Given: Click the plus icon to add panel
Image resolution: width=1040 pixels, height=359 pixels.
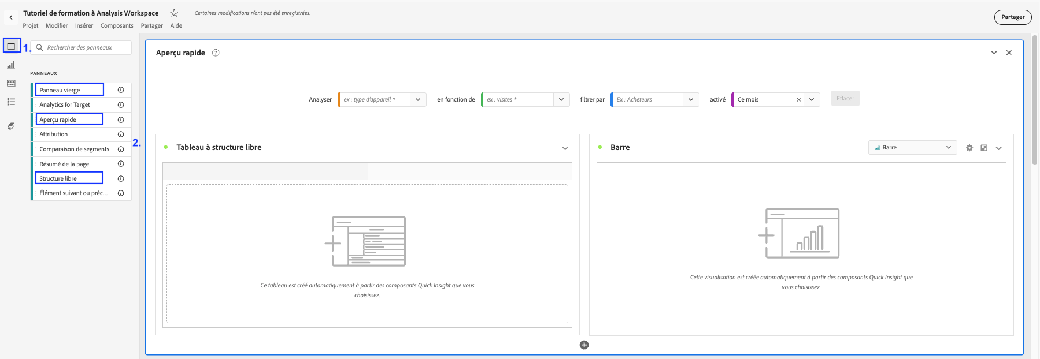Looking at the screenshot, I should 584,345.
